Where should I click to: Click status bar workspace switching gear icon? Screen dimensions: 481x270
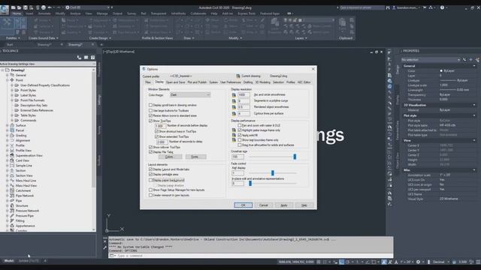click(418, 262)
